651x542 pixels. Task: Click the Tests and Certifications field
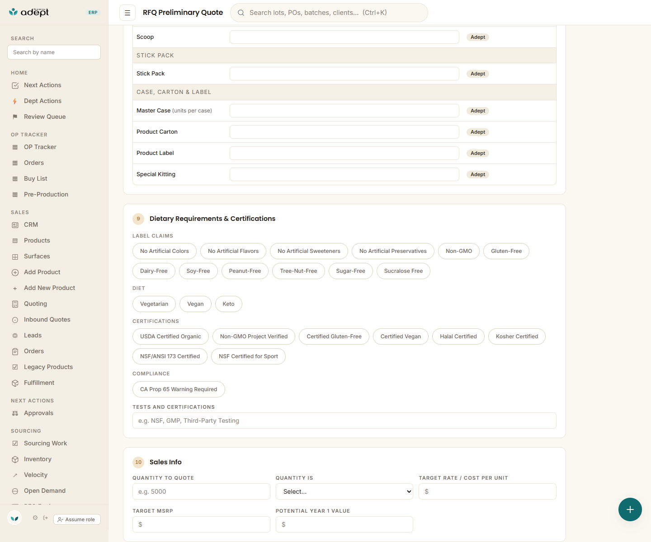(x=344, y=421)
